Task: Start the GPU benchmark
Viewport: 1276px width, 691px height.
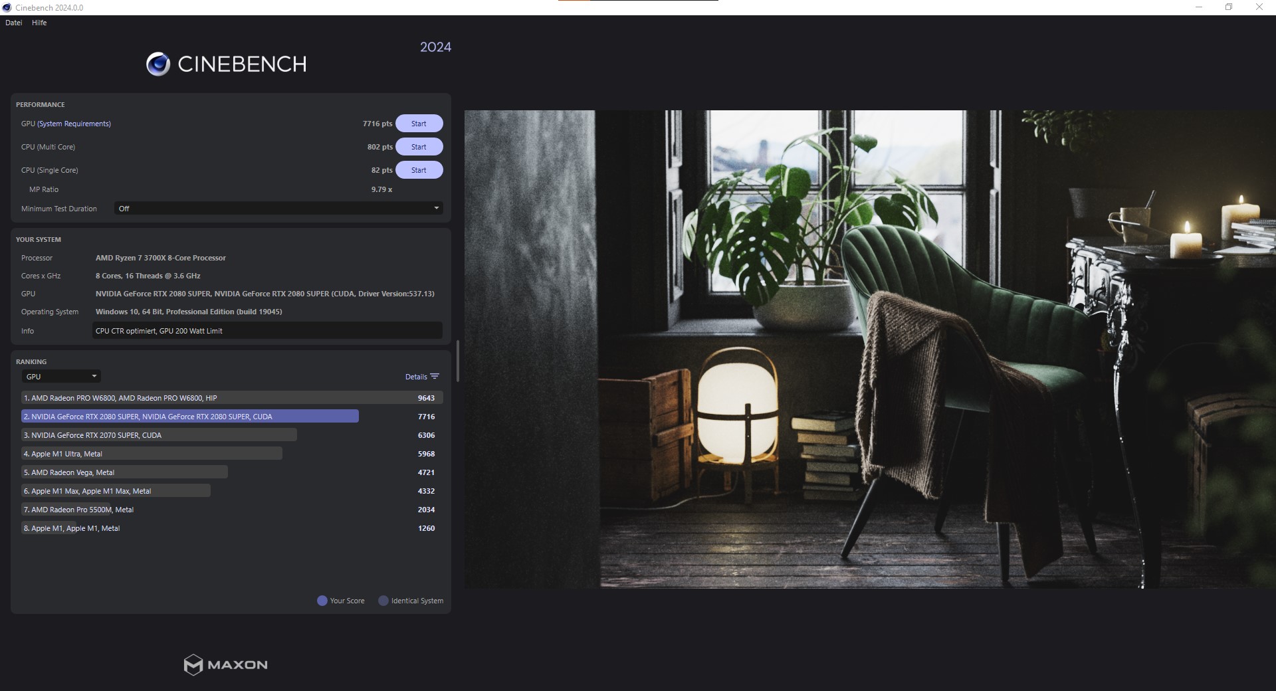Action: [x=419, y=123]
